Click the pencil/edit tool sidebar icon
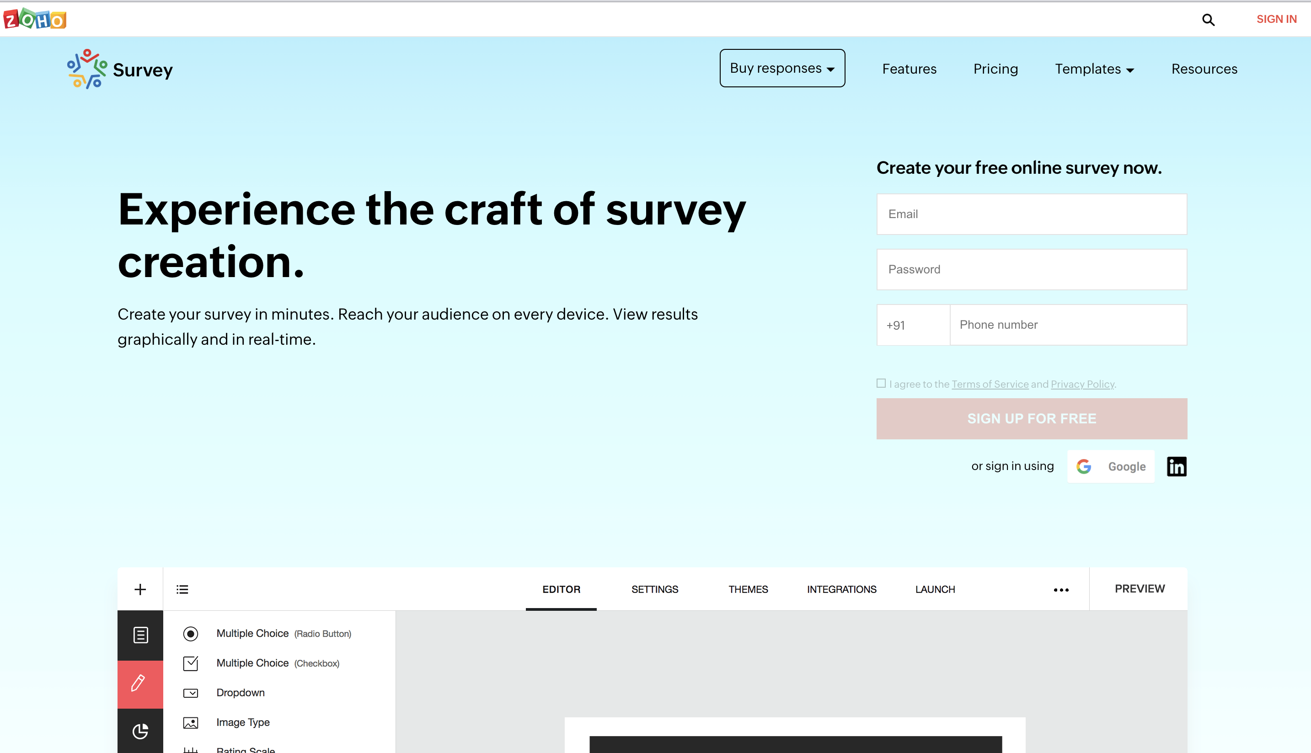 [x=139, y=683]
